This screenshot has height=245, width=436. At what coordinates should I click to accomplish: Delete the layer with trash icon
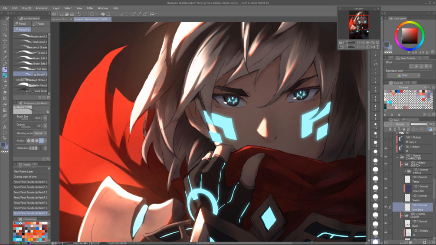tap(433, 242)
